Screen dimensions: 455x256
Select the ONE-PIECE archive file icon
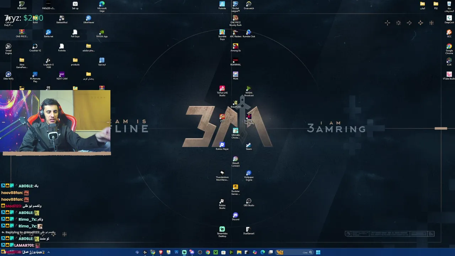pyautogui.click(x=22, y=33)
